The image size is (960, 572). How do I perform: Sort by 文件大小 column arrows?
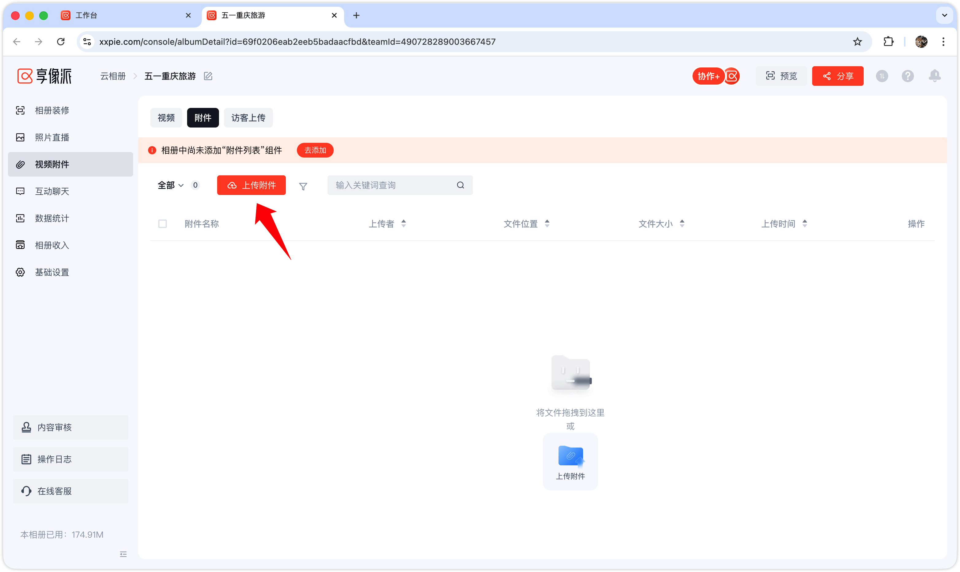(x=682, y=223)
